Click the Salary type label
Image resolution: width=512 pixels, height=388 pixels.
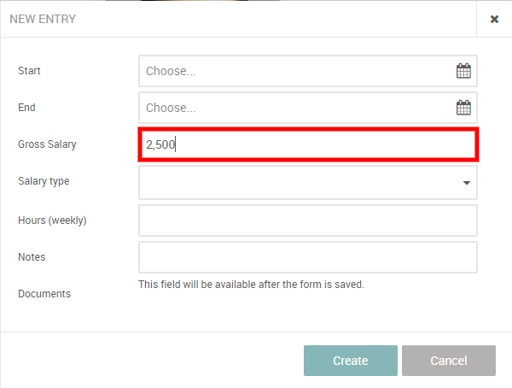click(x=44, y=181)
